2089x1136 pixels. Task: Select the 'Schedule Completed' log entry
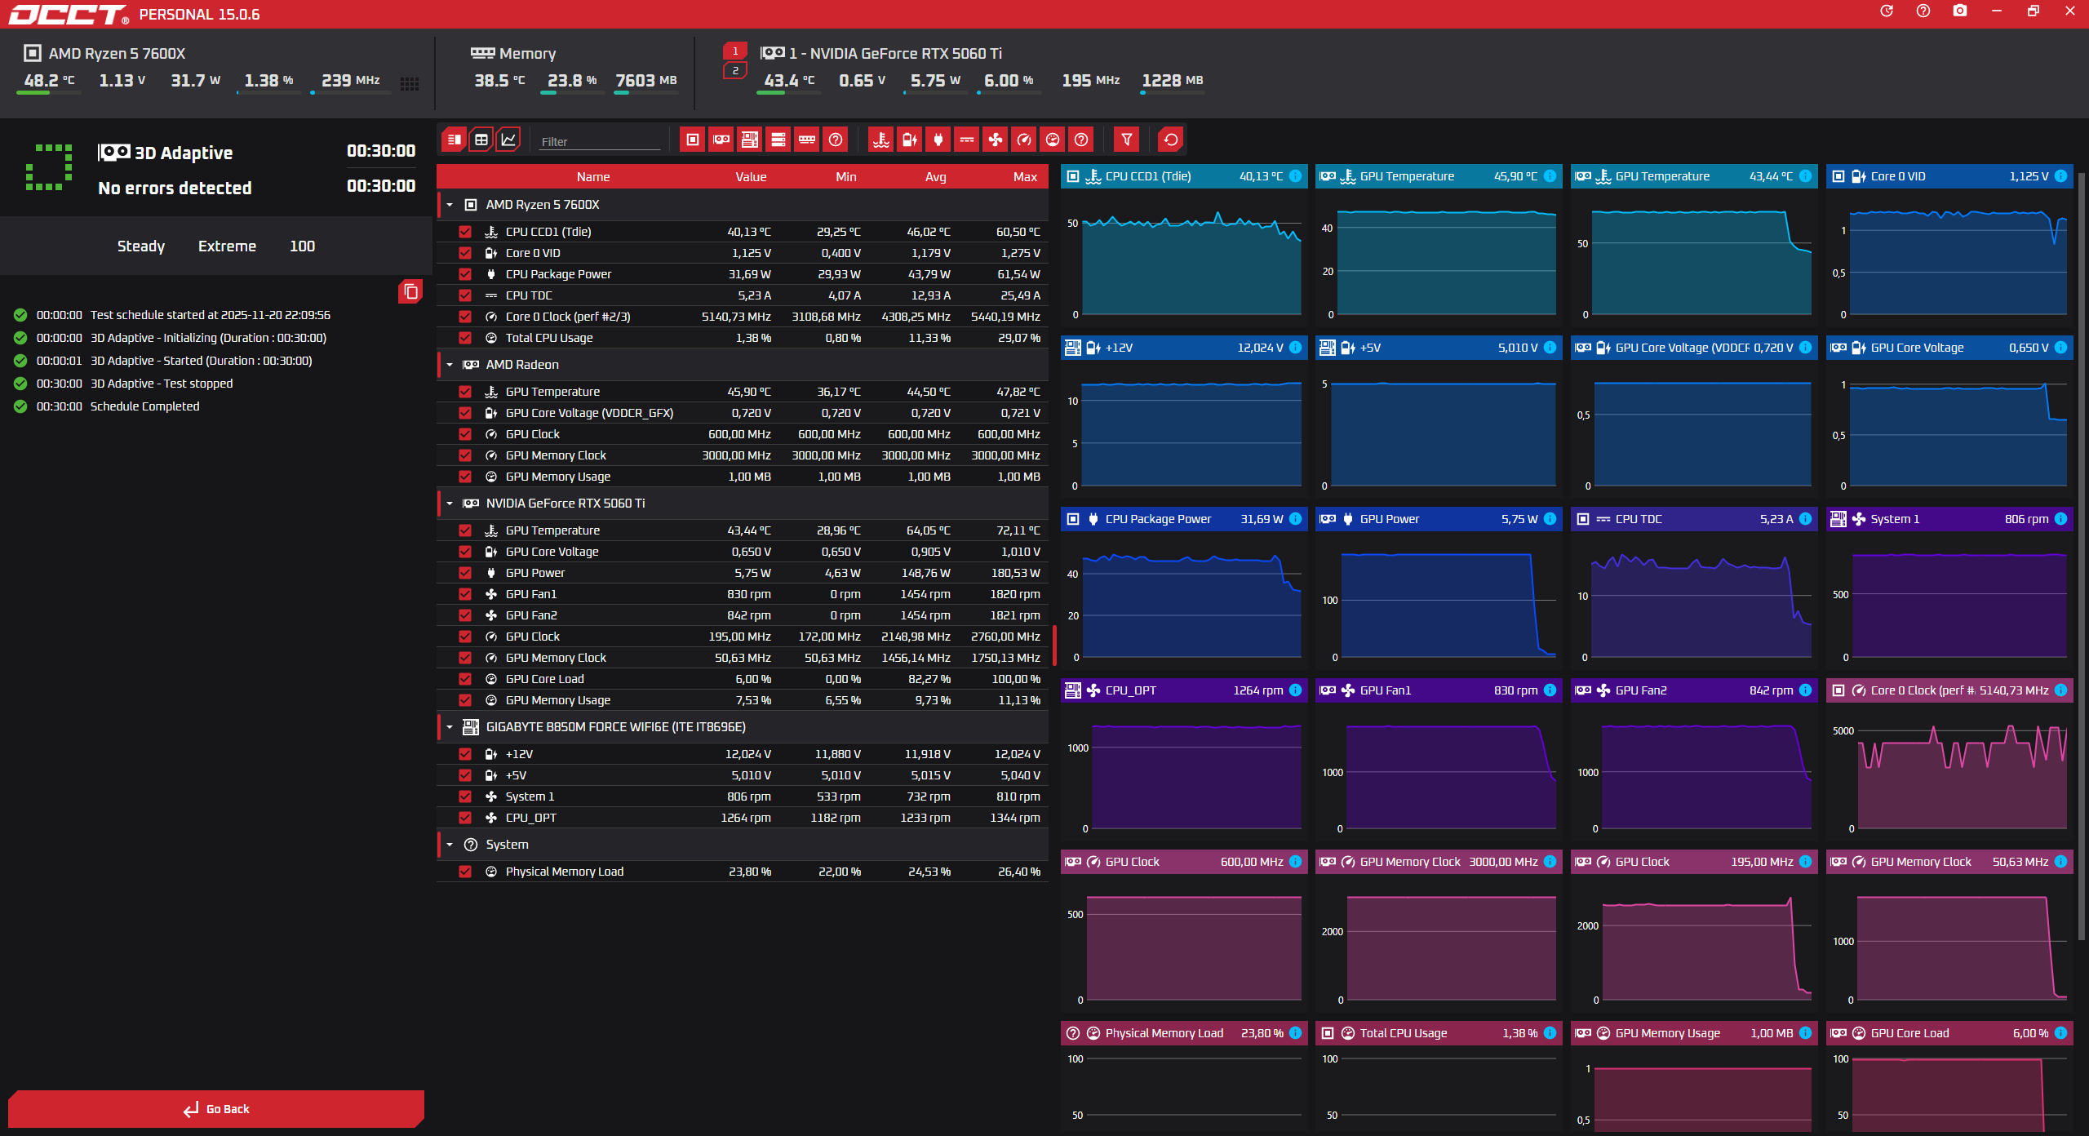click(x=144, y=406)
